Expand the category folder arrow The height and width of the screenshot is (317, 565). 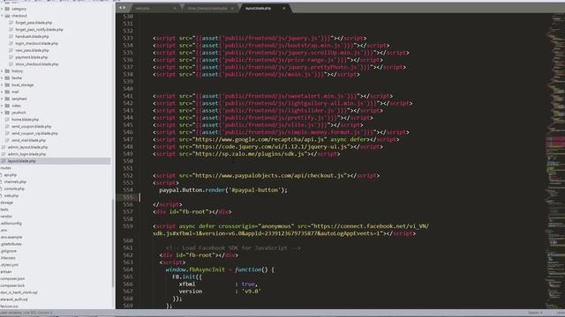(x=2, y=9)
